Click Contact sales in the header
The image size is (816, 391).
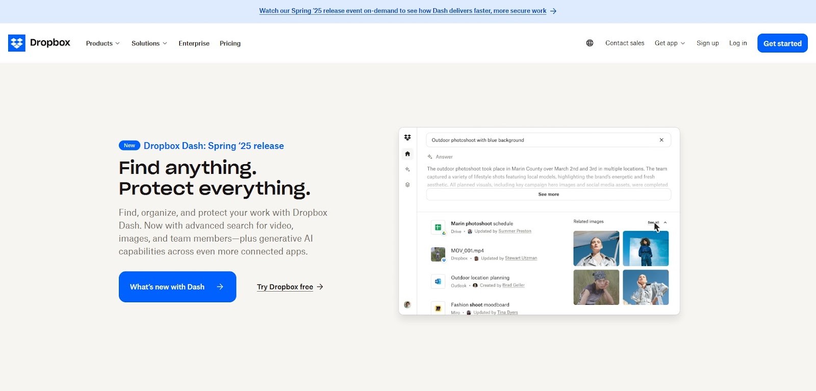pyautogui.click(x=625, y=43)
